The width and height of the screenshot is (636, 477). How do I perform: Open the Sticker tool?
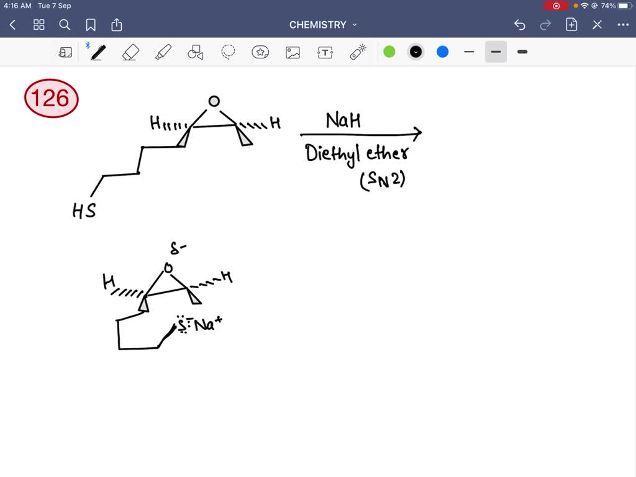click(260, 52)
